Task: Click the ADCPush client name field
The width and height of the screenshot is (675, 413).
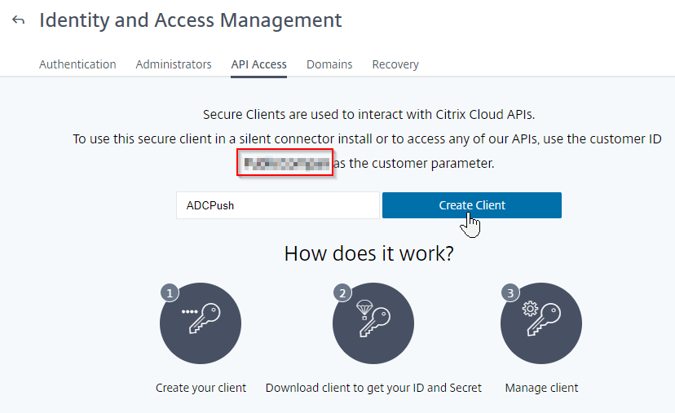Action: tap(278, 205)
